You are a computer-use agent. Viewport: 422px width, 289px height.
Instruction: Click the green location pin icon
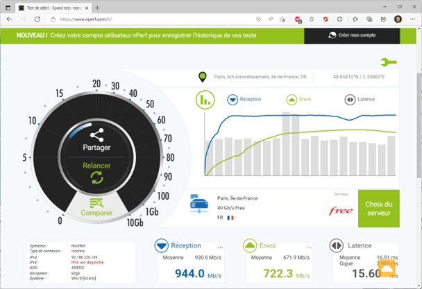pos(203,77)
